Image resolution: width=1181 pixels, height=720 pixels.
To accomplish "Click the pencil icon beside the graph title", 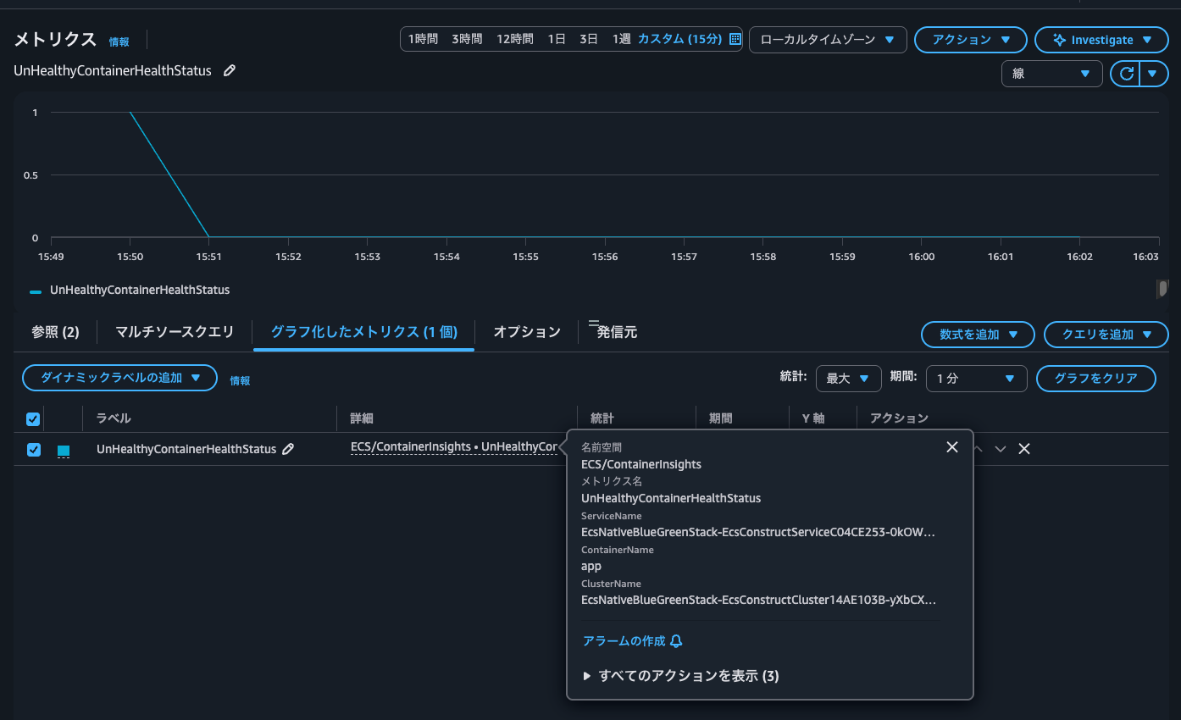I will [230, 71].
